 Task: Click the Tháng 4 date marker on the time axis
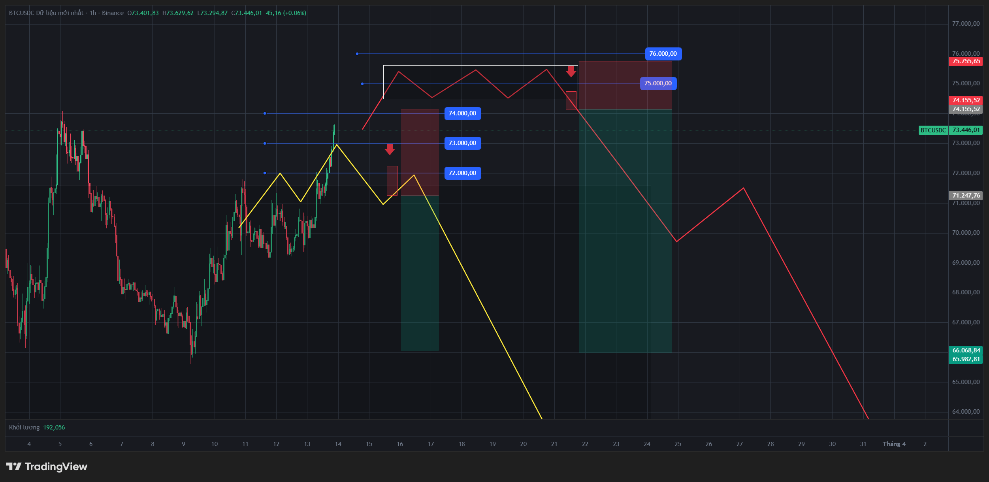click(x=894, y=444)
